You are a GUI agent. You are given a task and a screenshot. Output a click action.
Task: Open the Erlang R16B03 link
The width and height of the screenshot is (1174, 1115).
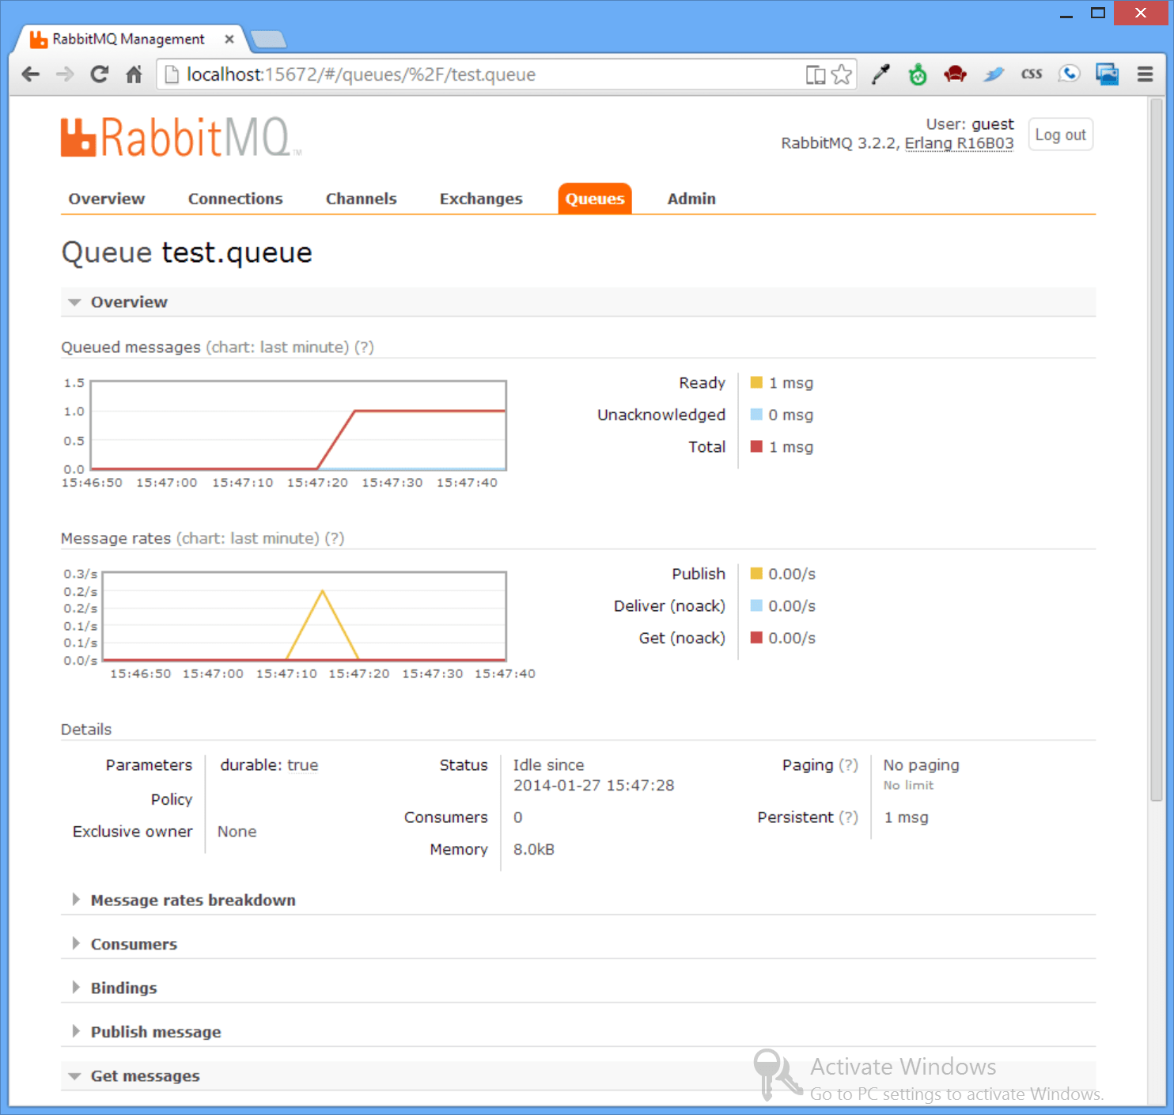(959, 143)
